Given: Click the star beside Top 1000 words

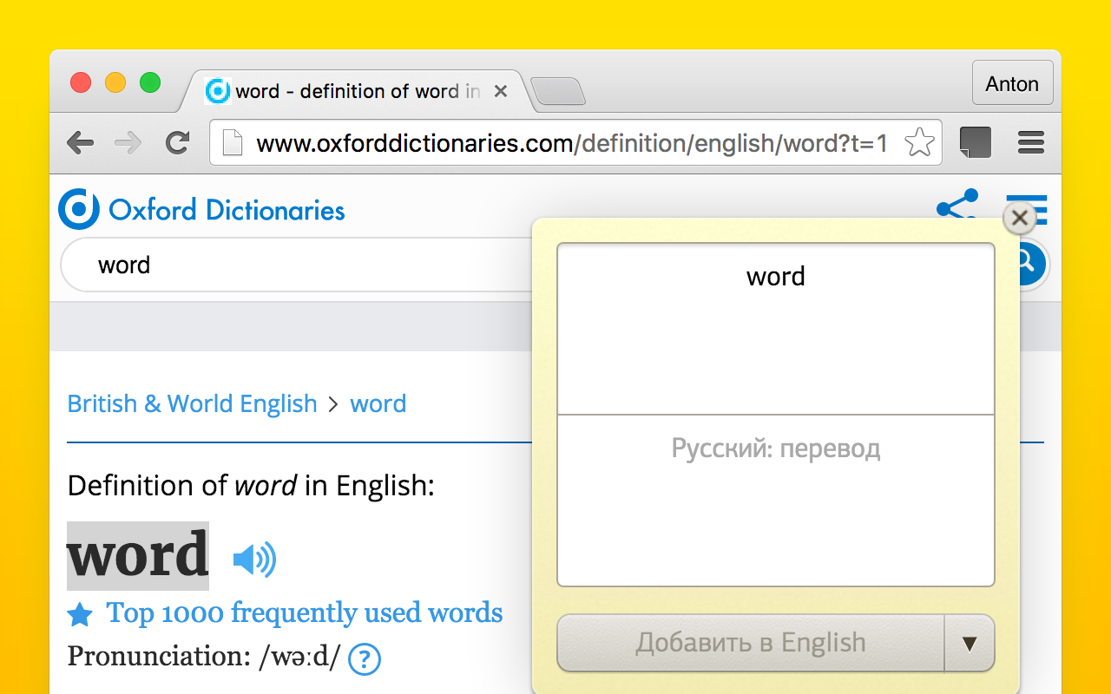Looking at the screenshot, I should click(x=80, y=615).
